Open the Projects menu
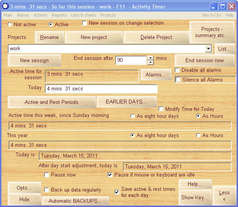Screen dimensions: 238x207 click(x=108, y=15)
